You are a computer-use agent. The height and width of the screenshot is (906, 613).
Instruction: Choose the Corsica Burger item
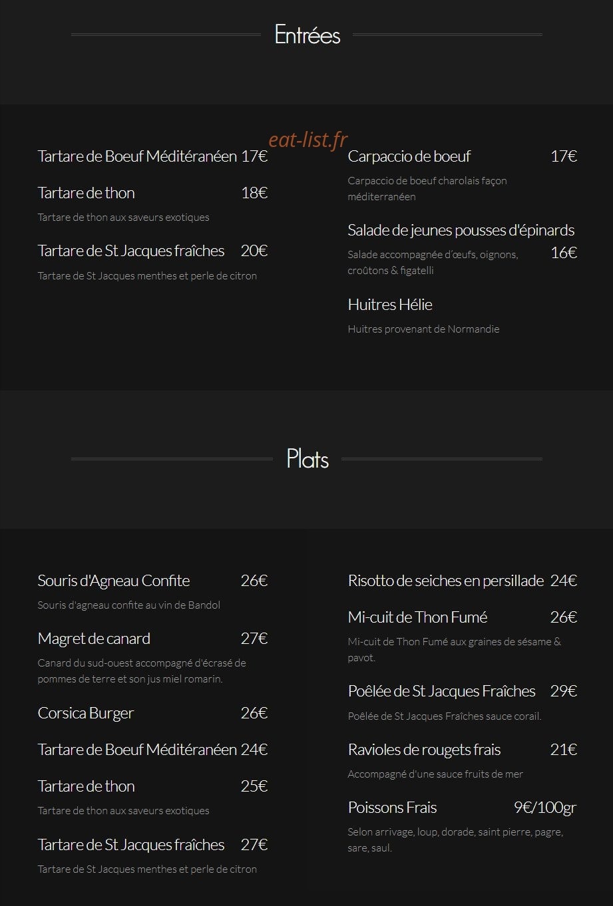pyautogui.click(x=86, y=713)
